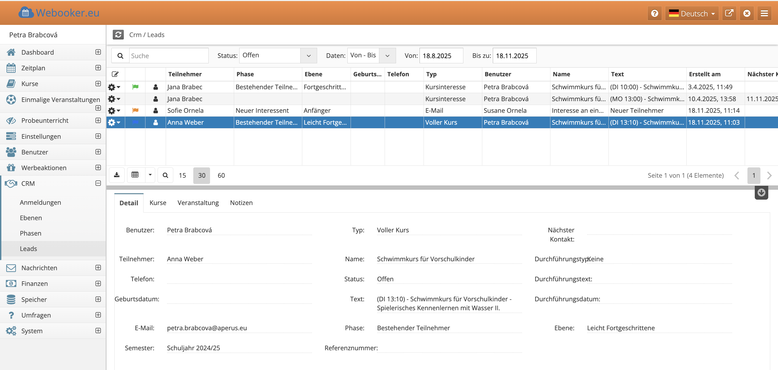This screenshot has width=778, height=370.
Task: Open the Status dropdown showing Offen
Action: [x=278, y=56]
